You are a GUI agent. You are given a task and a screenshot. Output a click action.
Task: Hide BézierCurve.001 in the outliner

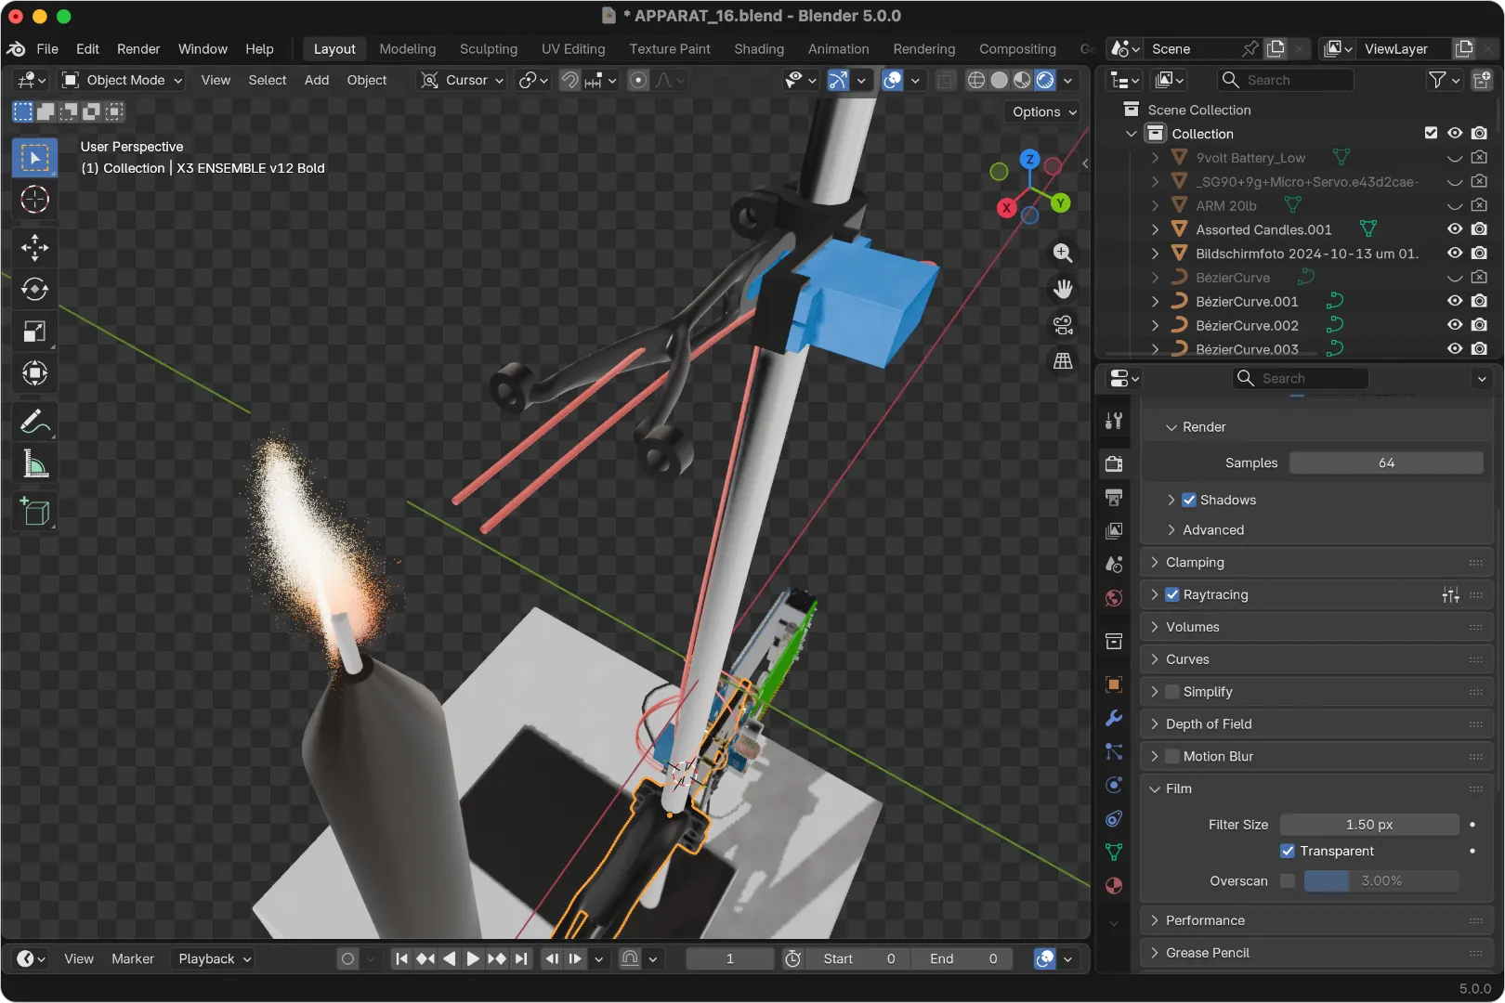pyautogui.click(x=1455, y=301)
